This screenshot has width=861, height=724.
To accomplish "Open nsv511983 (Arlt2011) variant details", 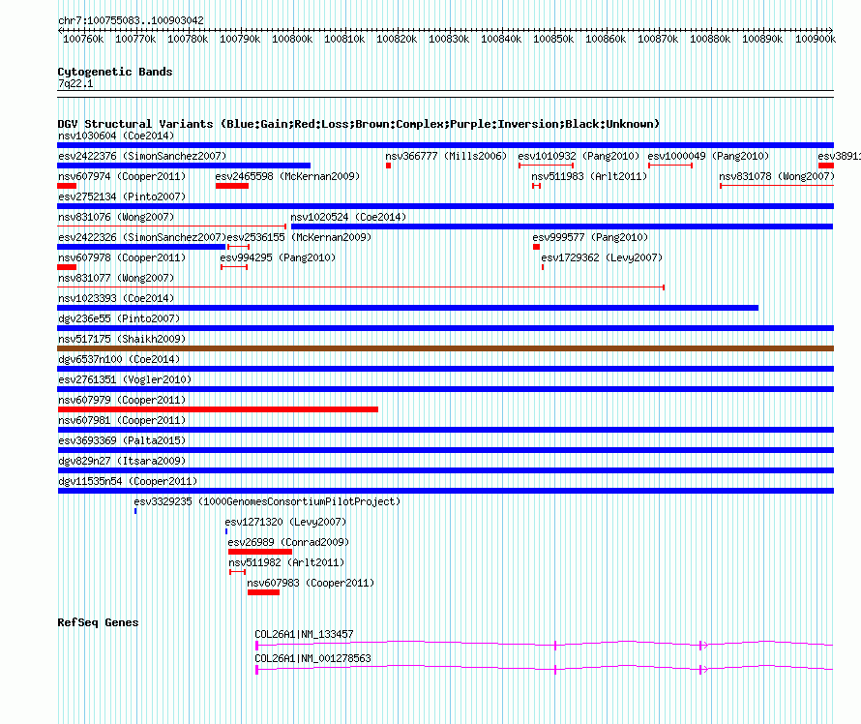I will point(577,176).
